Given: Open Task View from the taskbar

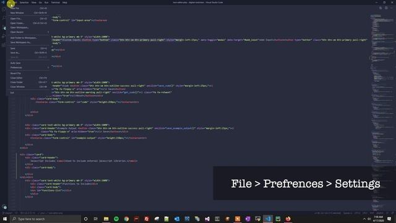Looking at the screenshot, I should 96,219.
